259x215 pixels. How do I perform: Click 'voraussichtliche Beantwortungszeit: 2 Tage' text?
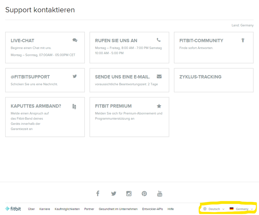point(126,84)
